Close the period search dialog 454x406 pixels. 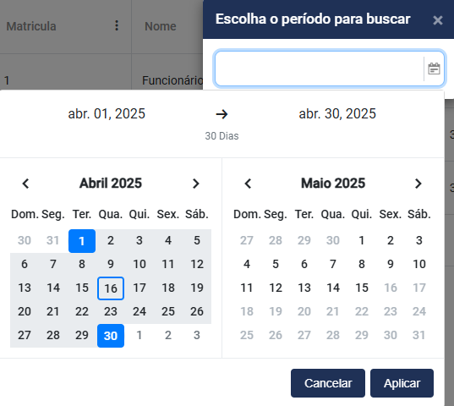(x=437, y=20)
